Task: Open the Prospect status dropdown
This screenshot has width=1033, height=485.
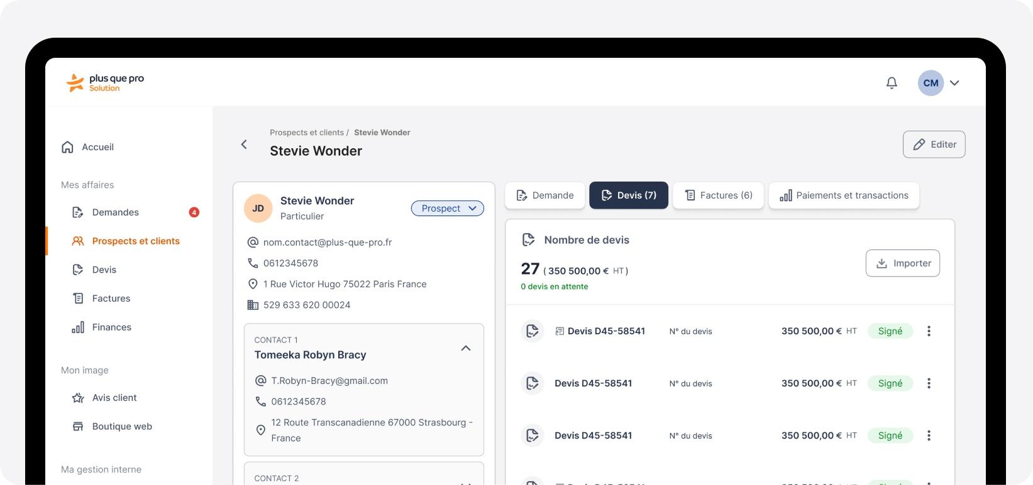Action: [448, 209]
